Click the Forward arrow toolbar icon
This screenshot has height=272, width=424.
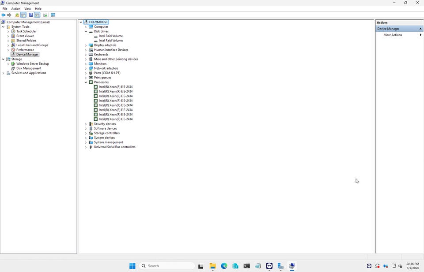[x=9, y=15]
